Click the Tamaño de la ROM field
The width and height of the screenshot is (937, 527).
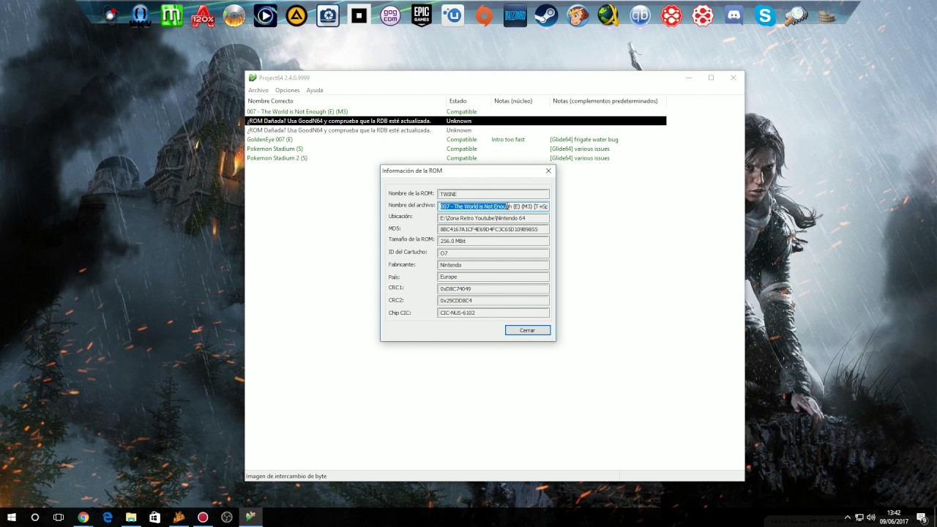493,241
